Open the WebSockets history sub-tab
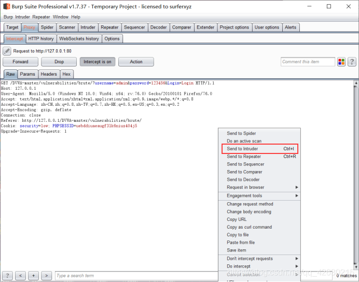This screenshot has height=282, width=359. pyautogui.click(x=79, y=39)
